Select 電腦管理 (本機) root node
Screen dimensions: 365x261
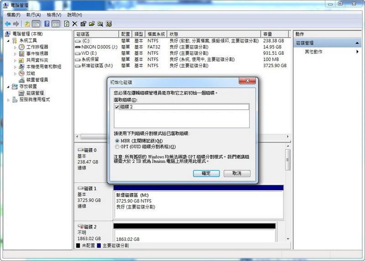point(27,34)
